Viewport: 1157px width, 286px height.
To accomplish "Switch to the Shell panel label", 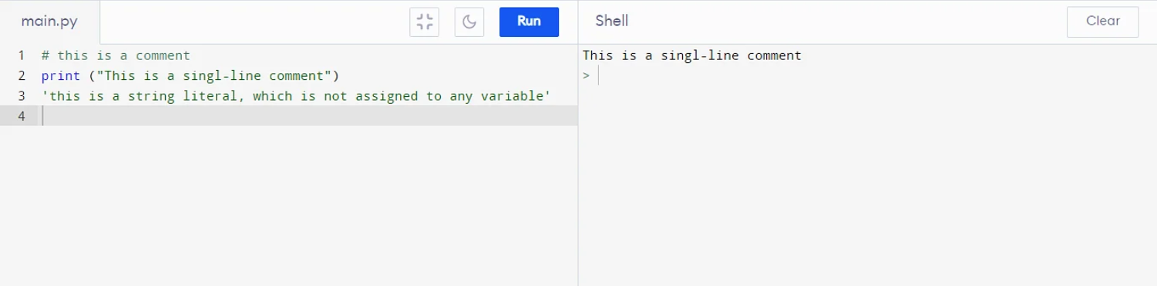I will point(611,21).
